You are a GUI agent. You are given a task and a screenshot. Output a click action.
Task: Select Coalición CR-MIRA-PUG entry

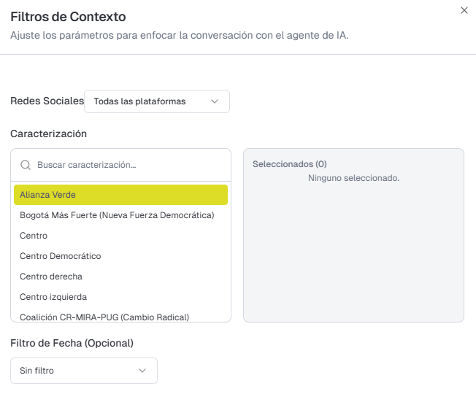pyautogui.click(x=104, y=317)
